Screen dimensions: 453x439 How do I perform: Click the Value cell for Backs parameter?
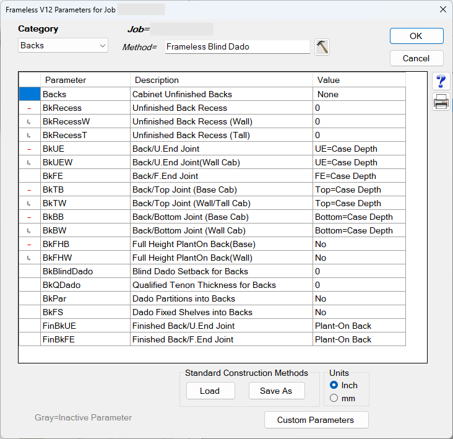click(359, 95)
